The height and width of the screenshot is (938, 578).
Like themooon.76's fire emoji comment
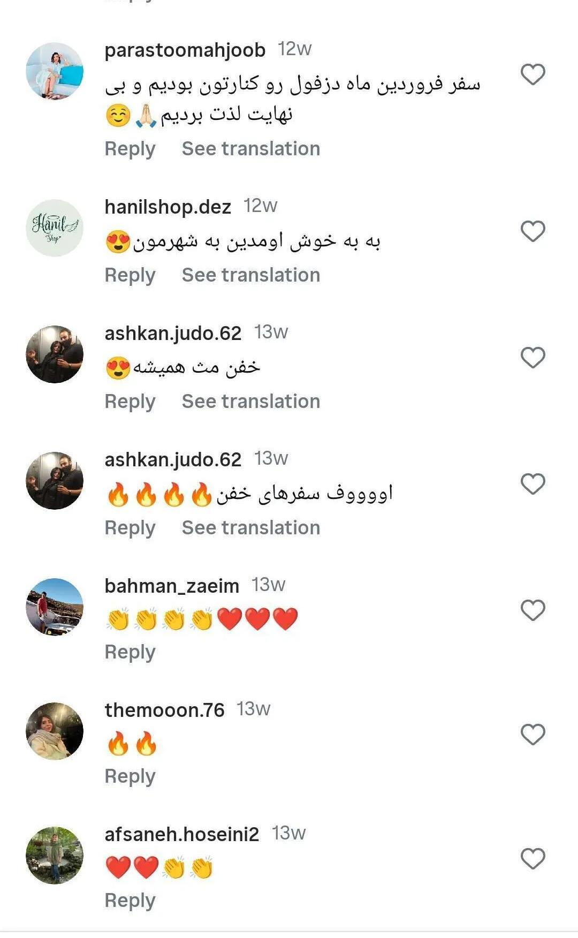tap(533, 735)
